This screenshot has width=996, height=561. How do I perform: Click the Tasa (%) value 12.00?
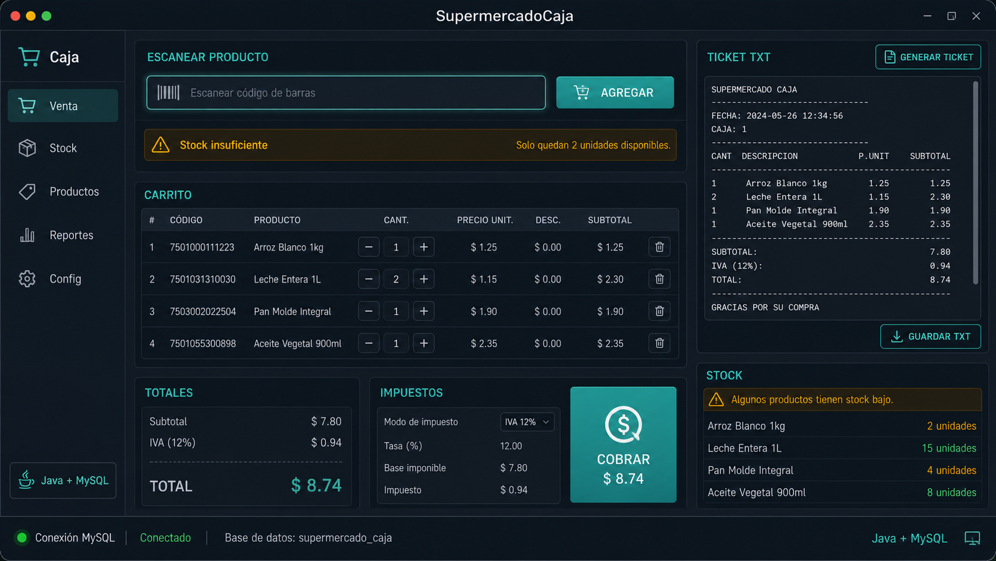click(511, 446)
